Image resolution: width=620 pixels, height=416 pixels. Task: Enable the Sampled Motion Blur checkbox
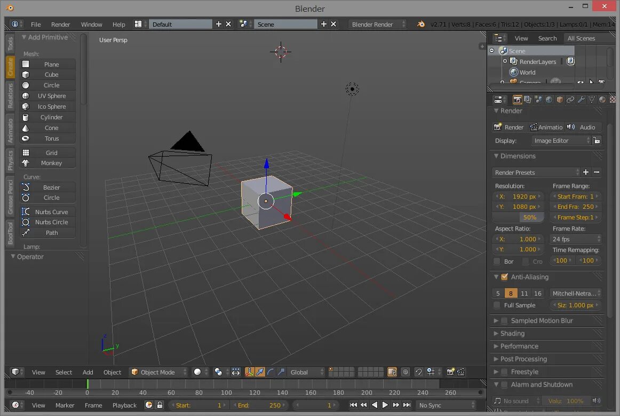click(x=505, y=321)
